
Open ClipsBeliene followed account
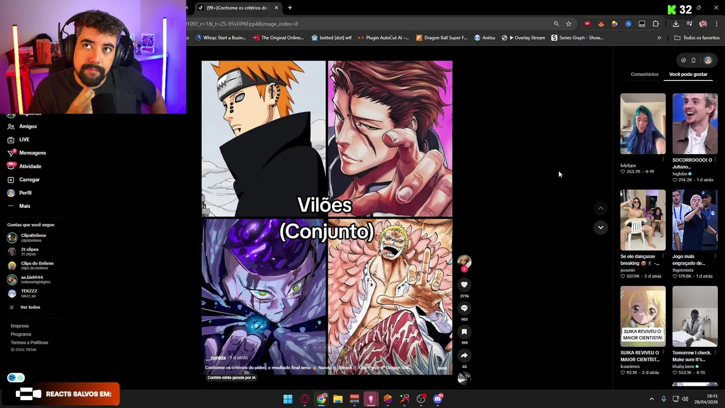point(27,237)
